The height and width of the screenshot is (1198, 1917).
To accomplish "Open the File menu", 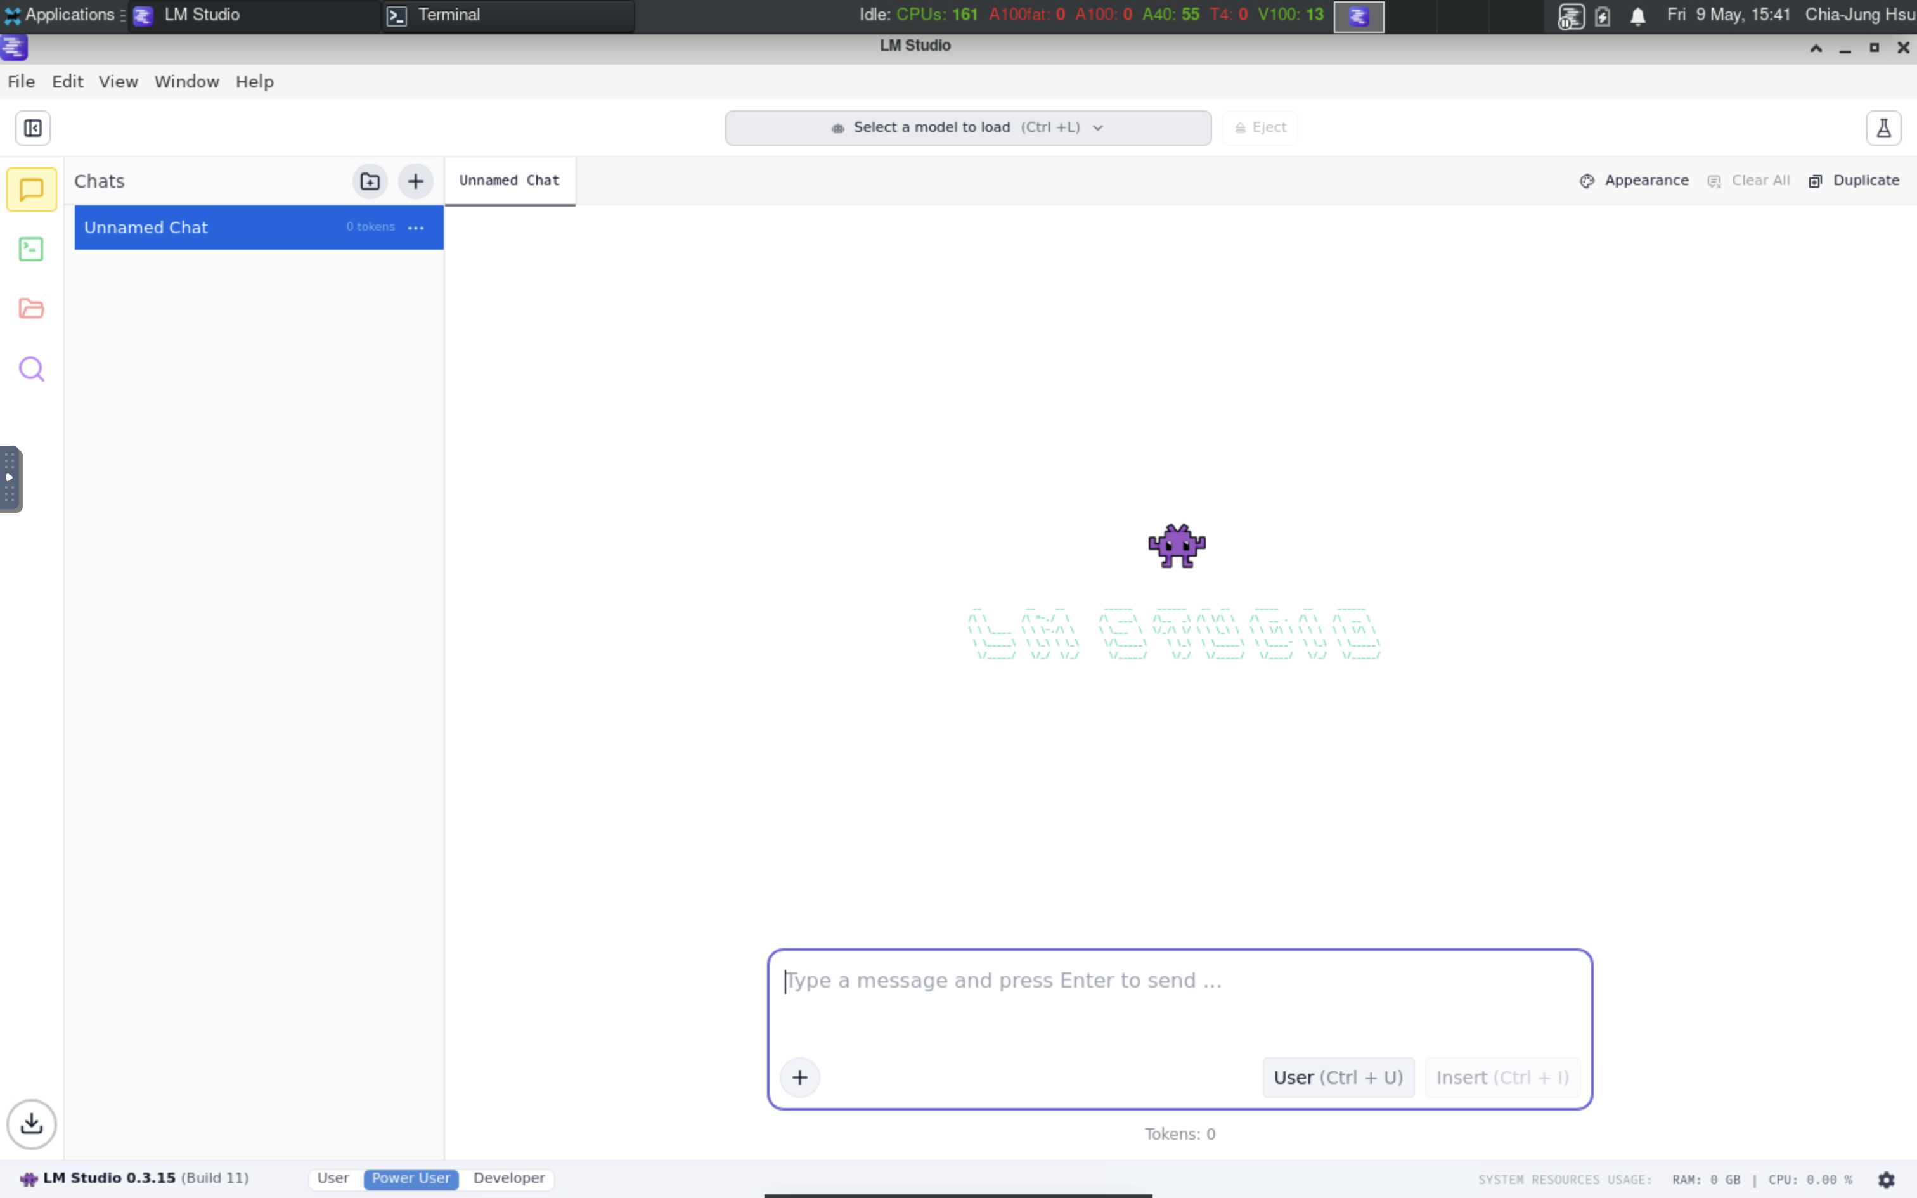I will coord(22,81).
